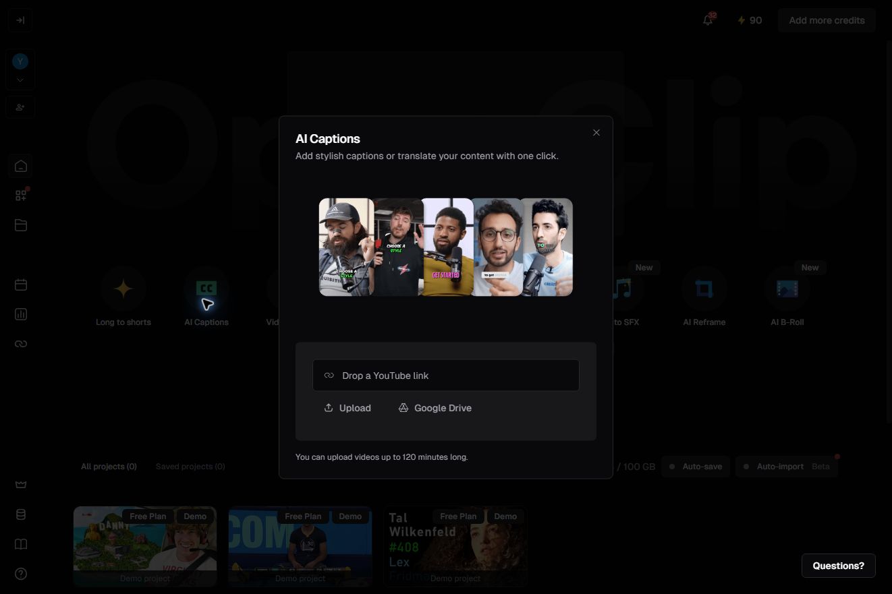Open the invite member icon
Image resolution: width=892 pixels, height=594 pixels.
(x=20, y=107)
